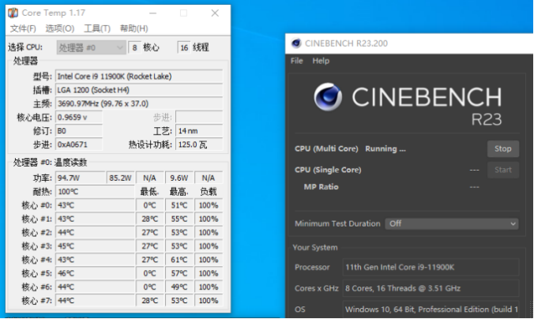This screenshot has width=534, height=319.
Task: Close the Core Temp window
Action: click(215, 13)
